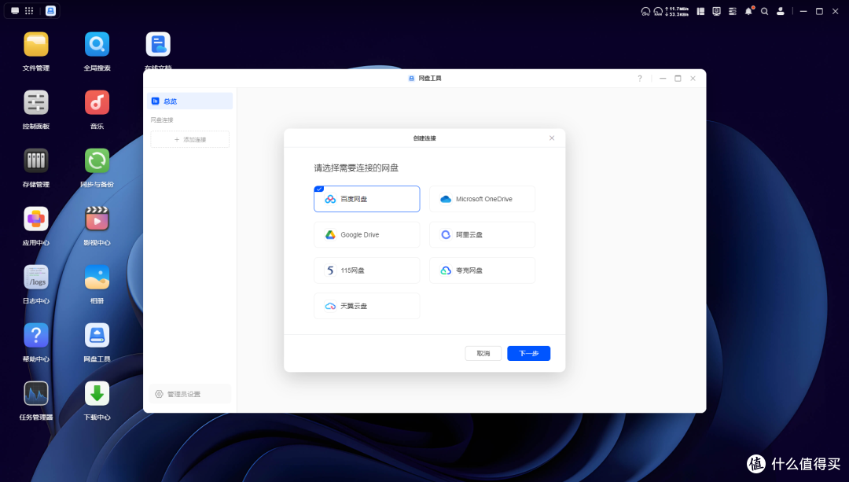
Task: Open notifications bell in top bar
Action: [x=748, y=11]
